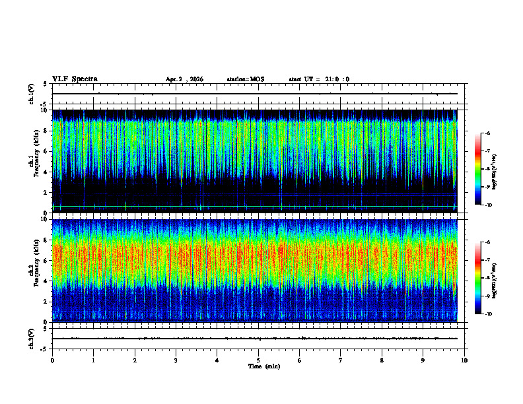Click the "VLF Spectra" plot title
Viewport: 523px width, 404px height.
click(x=75, y=79)
